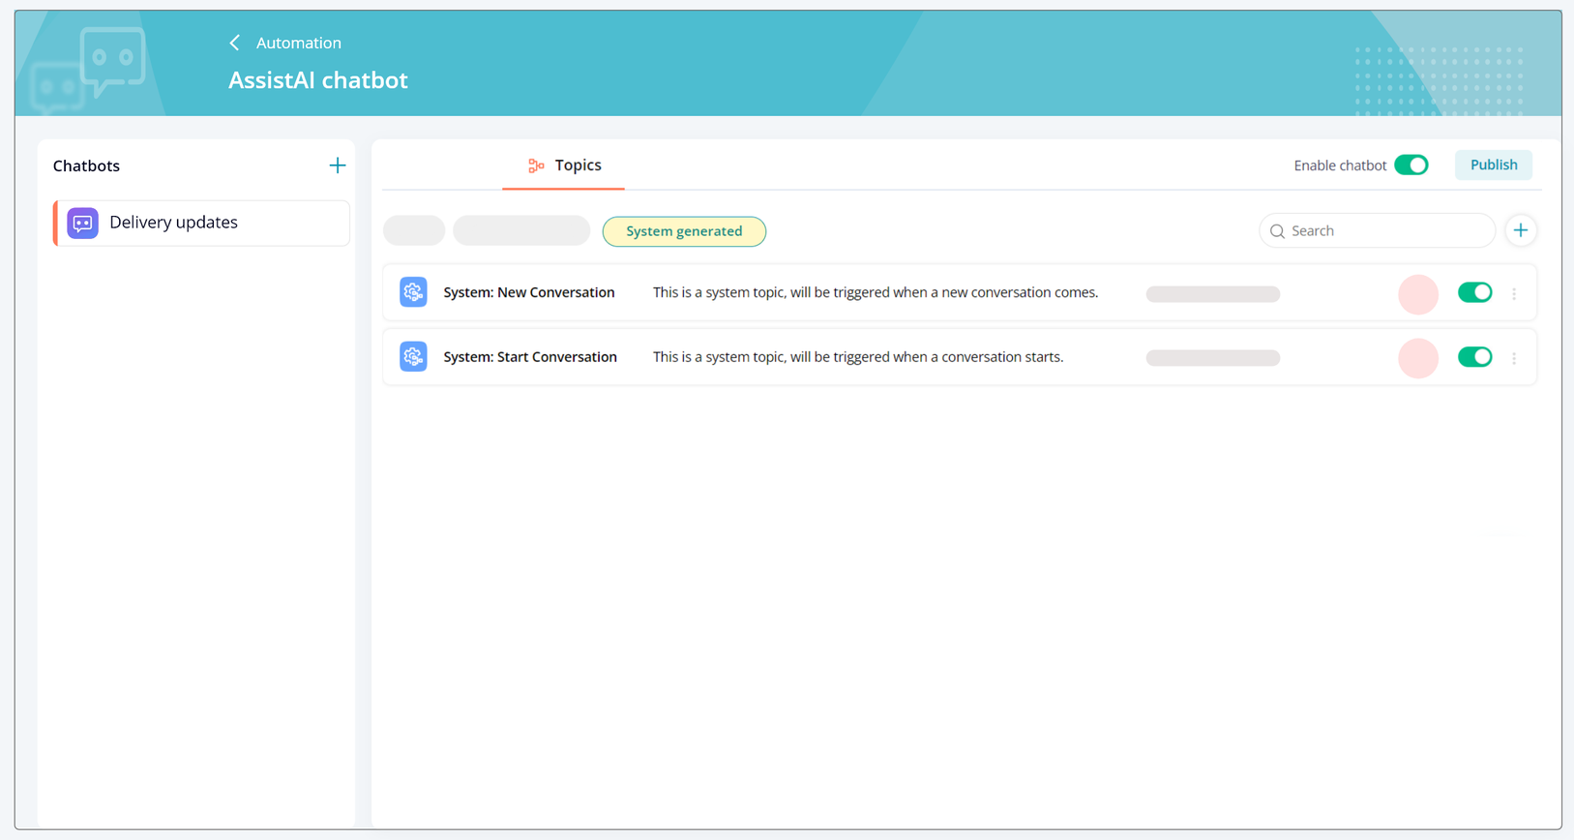
Task: Click the pink avatar circle in New Conversation row
Action: click(x=1418, y=294)
